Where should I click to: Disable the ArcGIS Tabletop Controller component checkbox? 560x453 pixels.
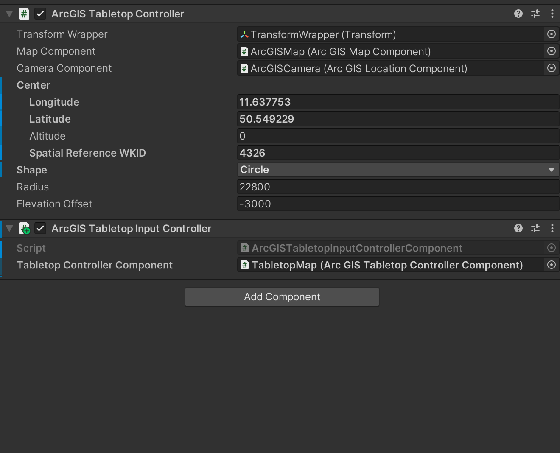point(40,14)
